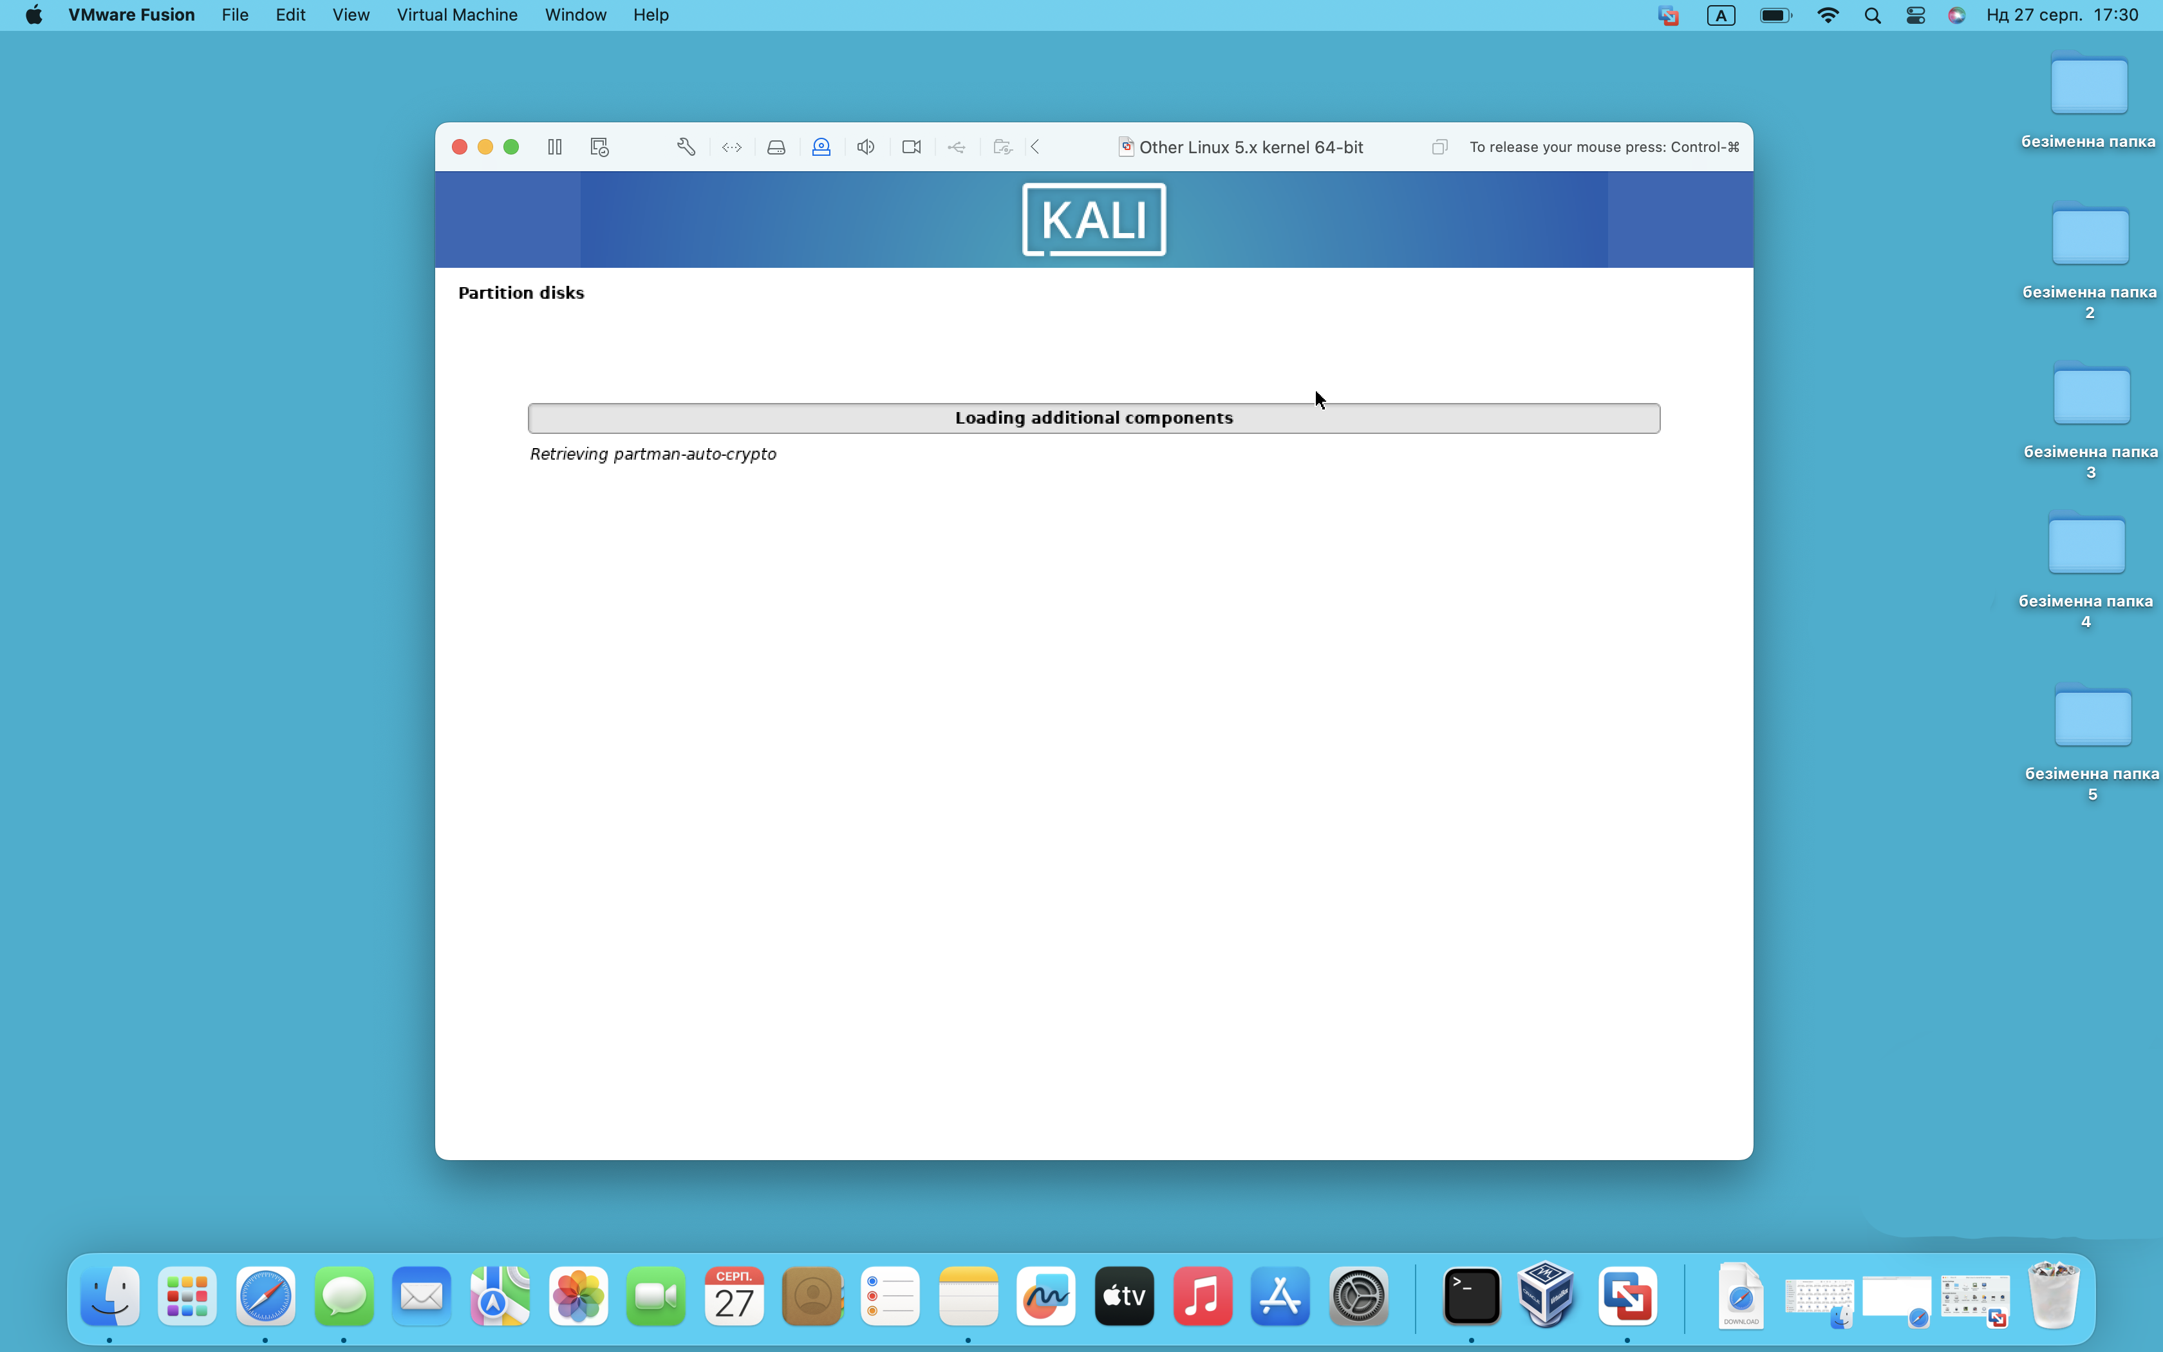Click the date and time in menu bar

pos(2062,15)
